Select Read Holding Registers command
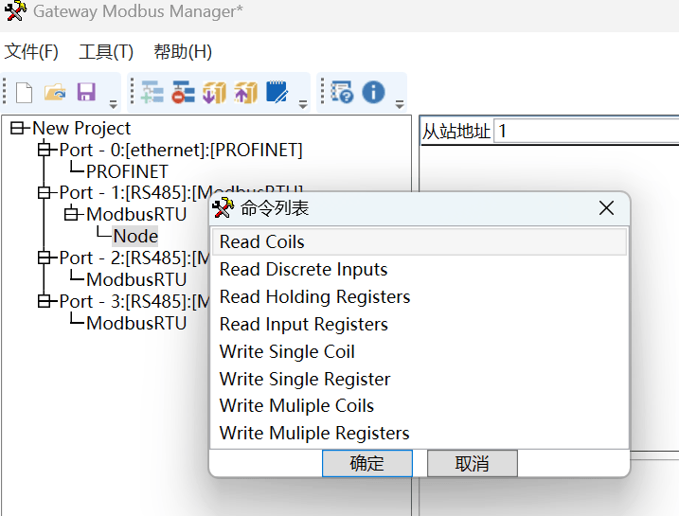 click(x=420, y=297)
